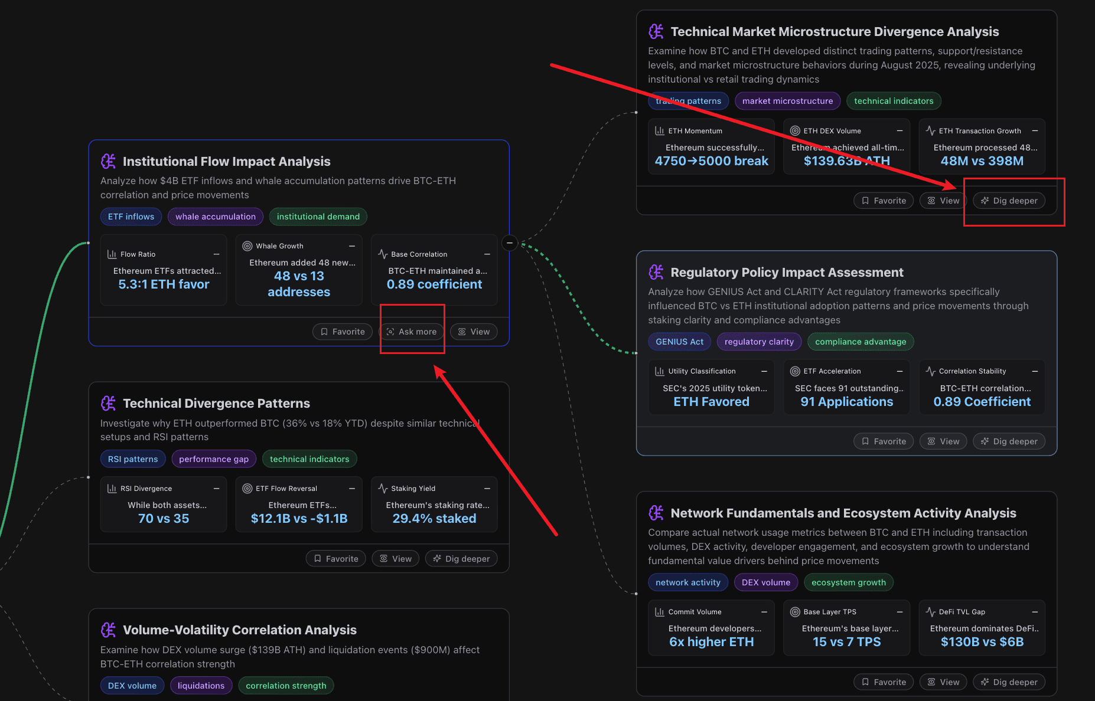Viewport: 1095px width, 701px height.
Task: View the Institutional Flow Impact Analysis card
Action: click(x=474, y=332)
